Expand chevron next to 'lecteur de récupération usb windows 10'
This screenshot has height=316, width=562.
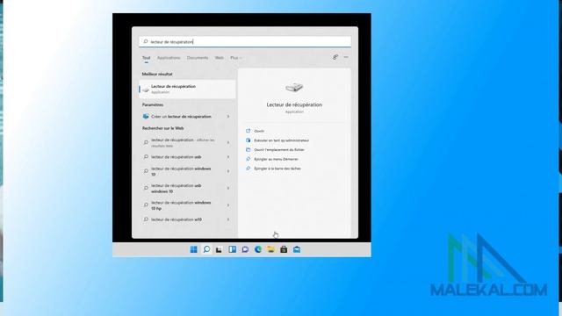[228, 188]
